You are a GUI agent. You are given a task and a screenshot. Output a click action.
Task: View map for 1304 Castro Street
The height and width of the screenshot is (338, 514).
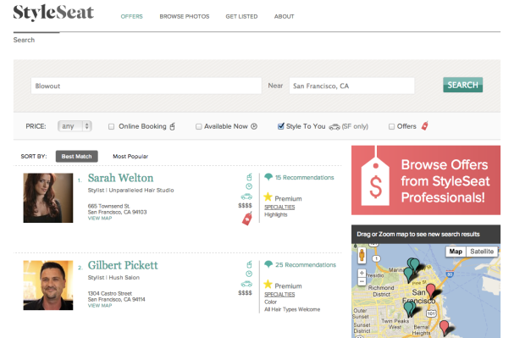[100, 306]
